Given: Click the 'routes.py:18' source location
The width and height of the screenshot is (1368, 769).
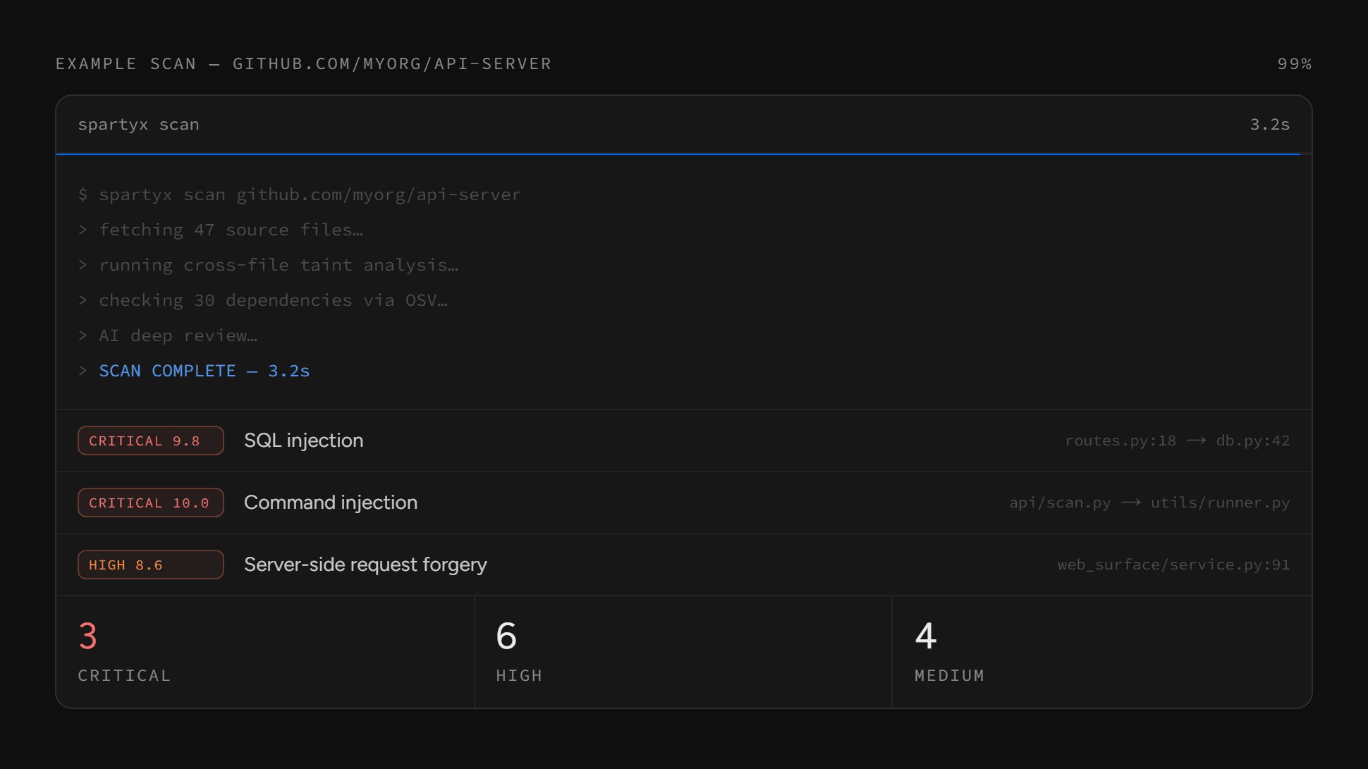Looking at the screenshot, I should click(1120, 441).
